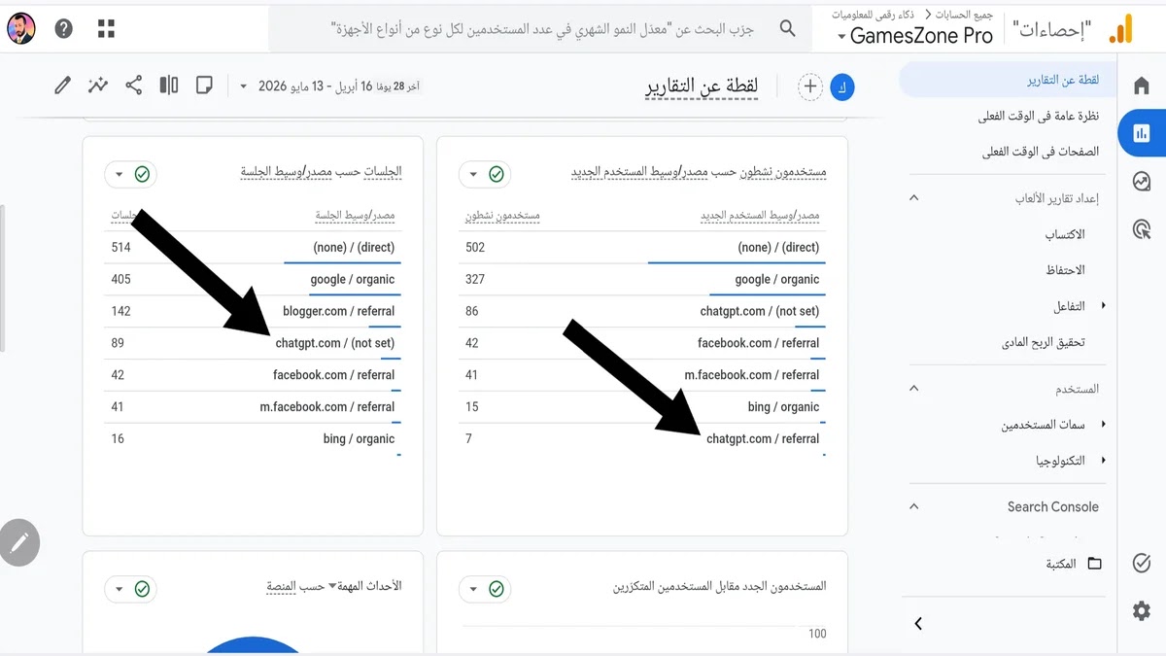1166x656 pixels.
Task: Select لقطة عن التقارير in sidebar
Action: point(1006,80)
